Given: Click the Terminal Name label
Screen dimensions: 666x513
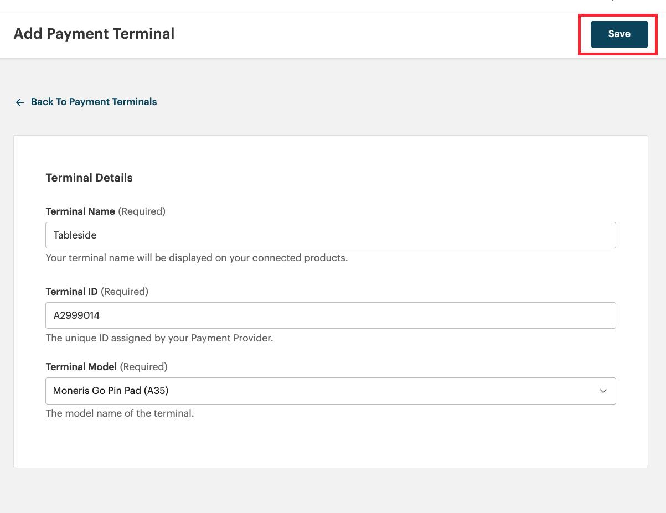Looking at the screenshot, I should pos(80,211).
